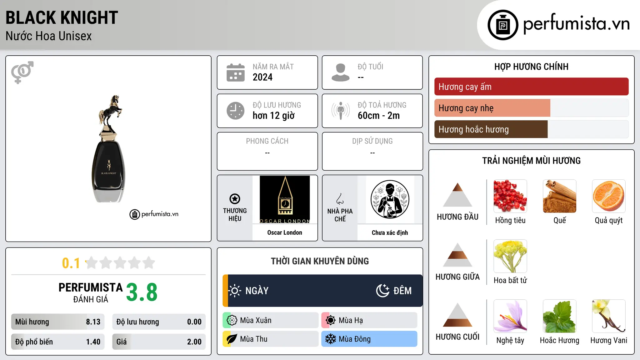Click the calendar icon for release year
This screenshot has height=360, width=640.
click(x=236, y=72)
